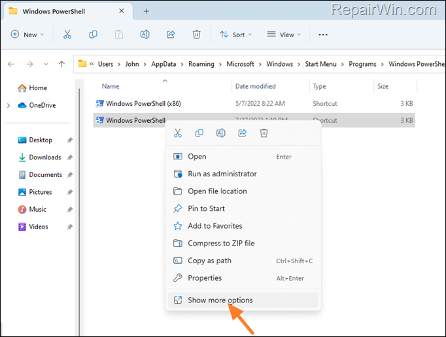
Task: Unpin Desktop from Quick access
Action: [x=70, y=140]
